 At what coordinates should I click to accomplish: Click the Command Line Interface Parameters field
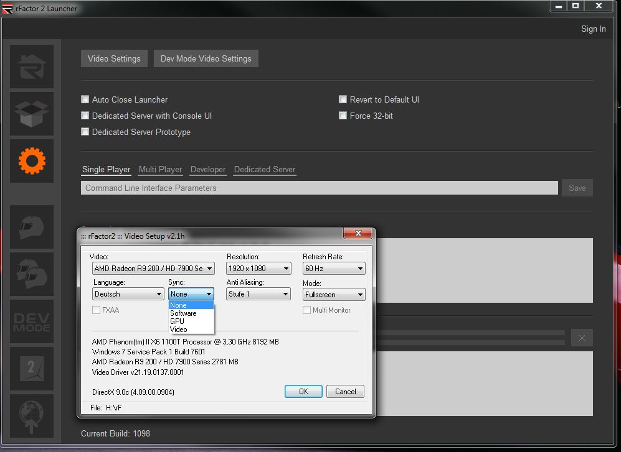[x=319, y=188]
